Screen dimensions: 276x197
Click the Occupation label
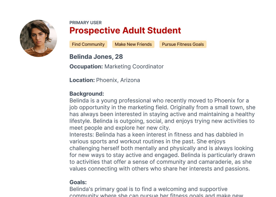tap(86, 66)
